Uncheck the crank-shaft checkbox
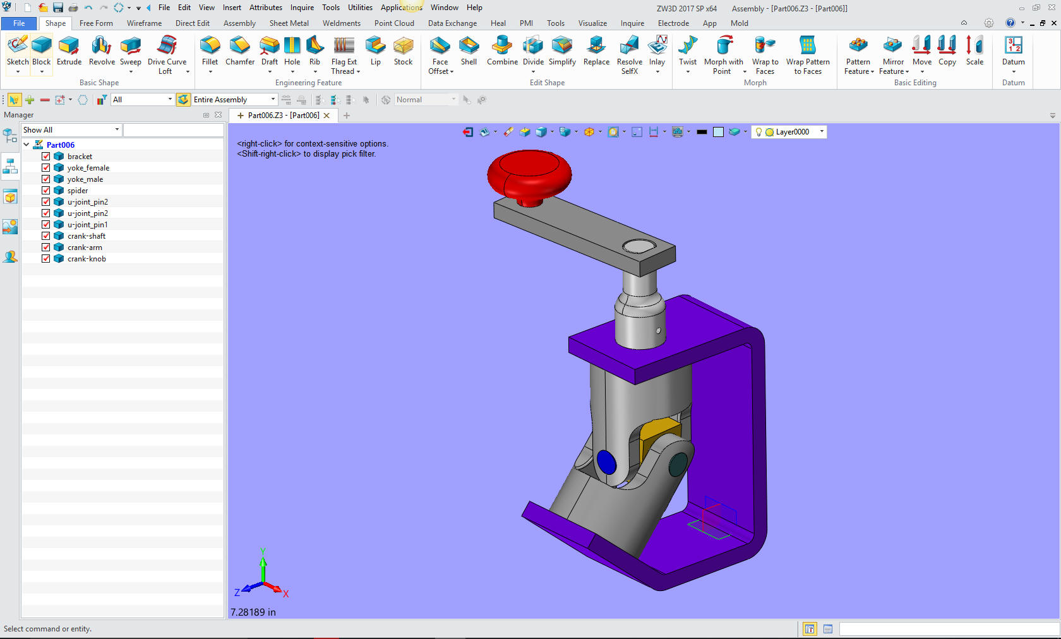Screen dimensions: 1061x639 click(x=46, y=236)
